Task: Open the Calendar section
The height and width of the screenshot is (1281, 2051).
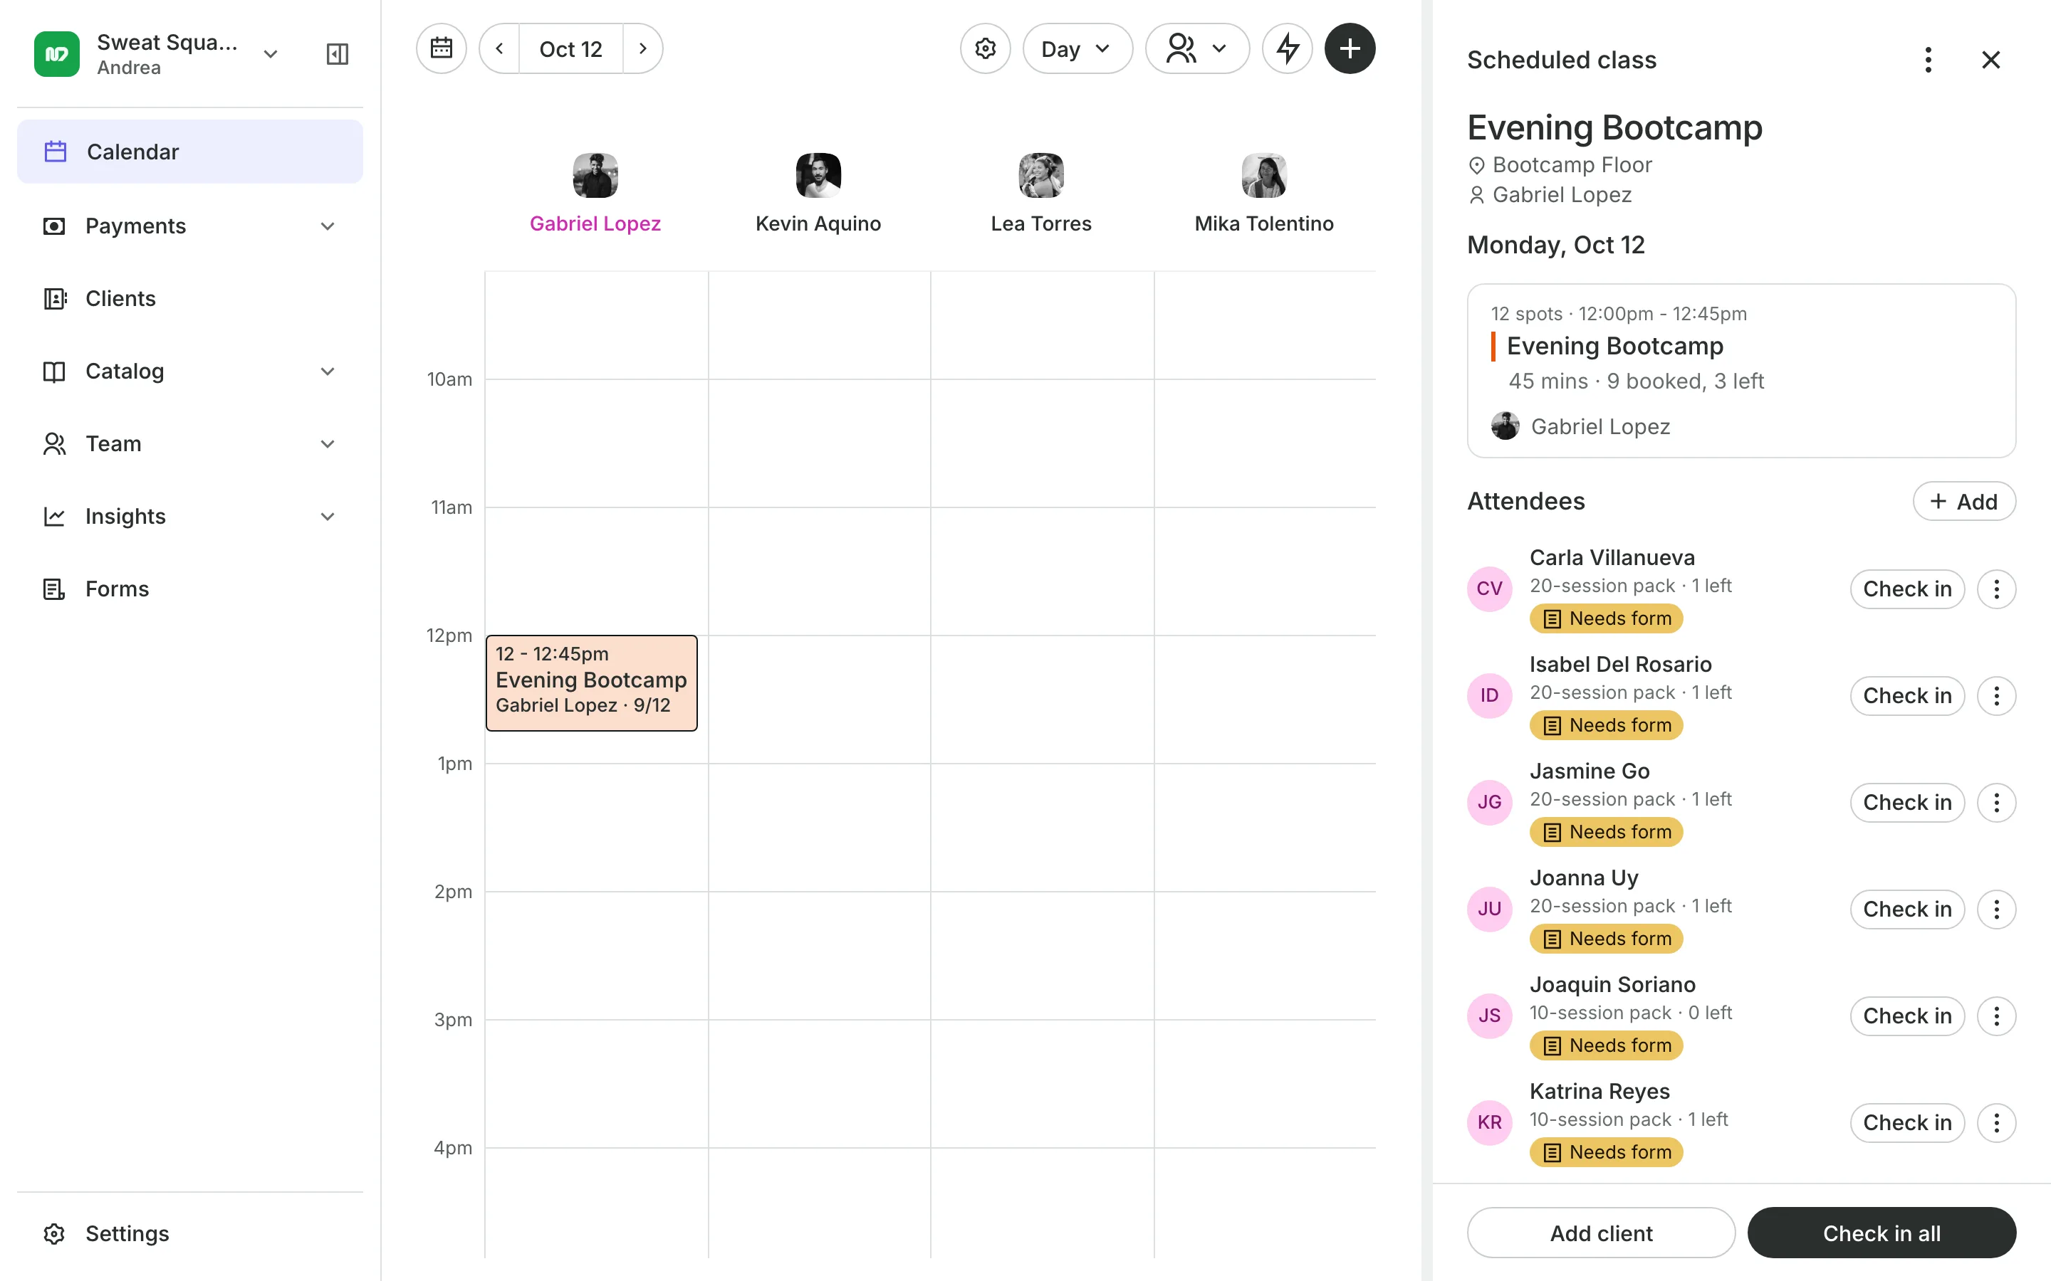Action: point(190,152)
